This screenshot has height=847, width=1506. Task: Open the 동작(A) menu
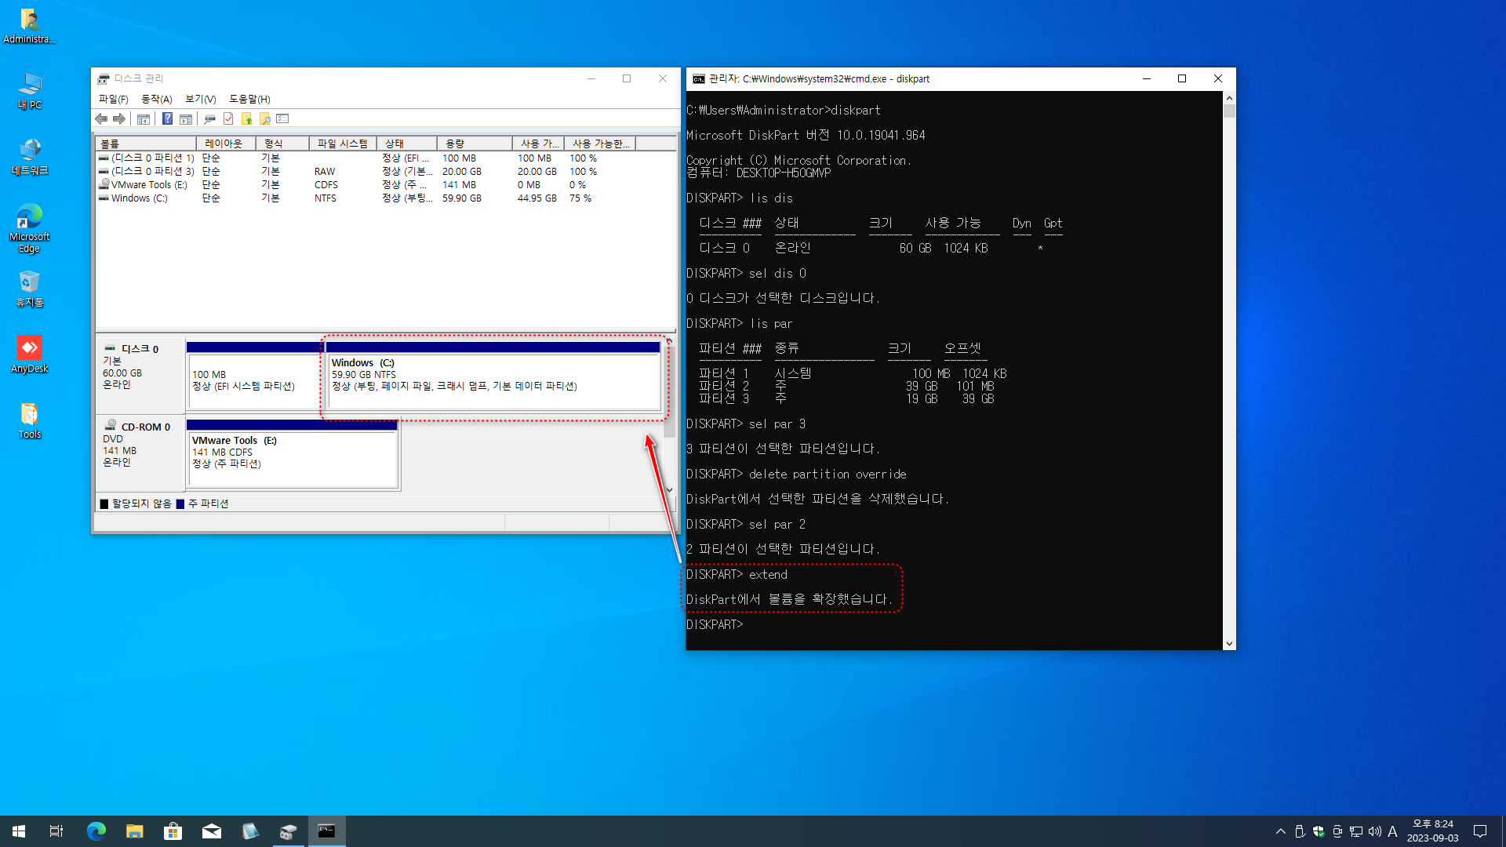tap(157, 99)
